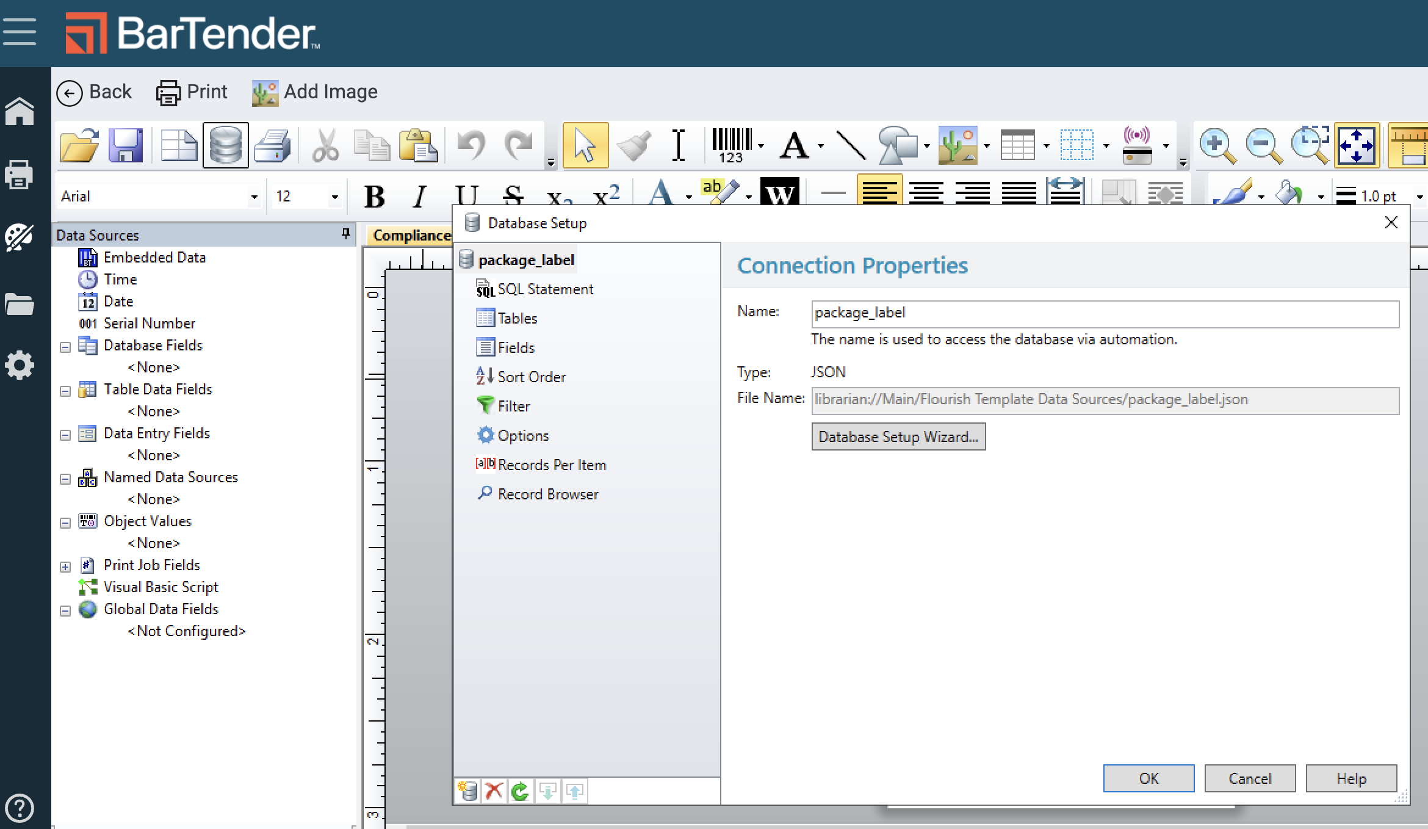Expand the Print Job Fields node
The width and height of the screenshot is (1428, 829).
click(x=65, y=567)
